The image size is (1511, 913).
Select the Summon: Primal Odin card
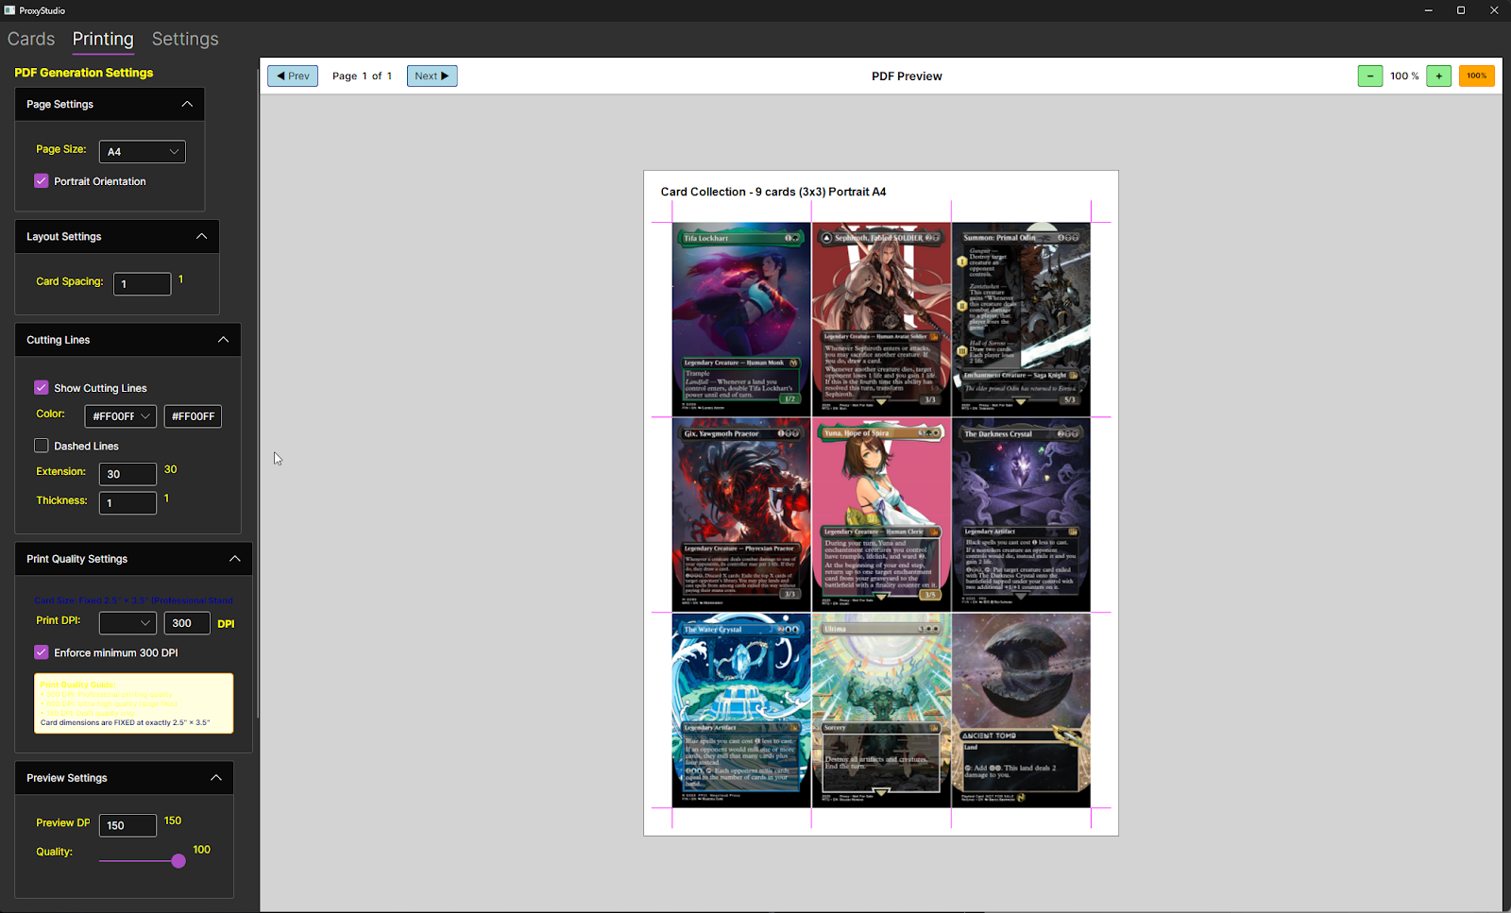tap(1021, 319)
